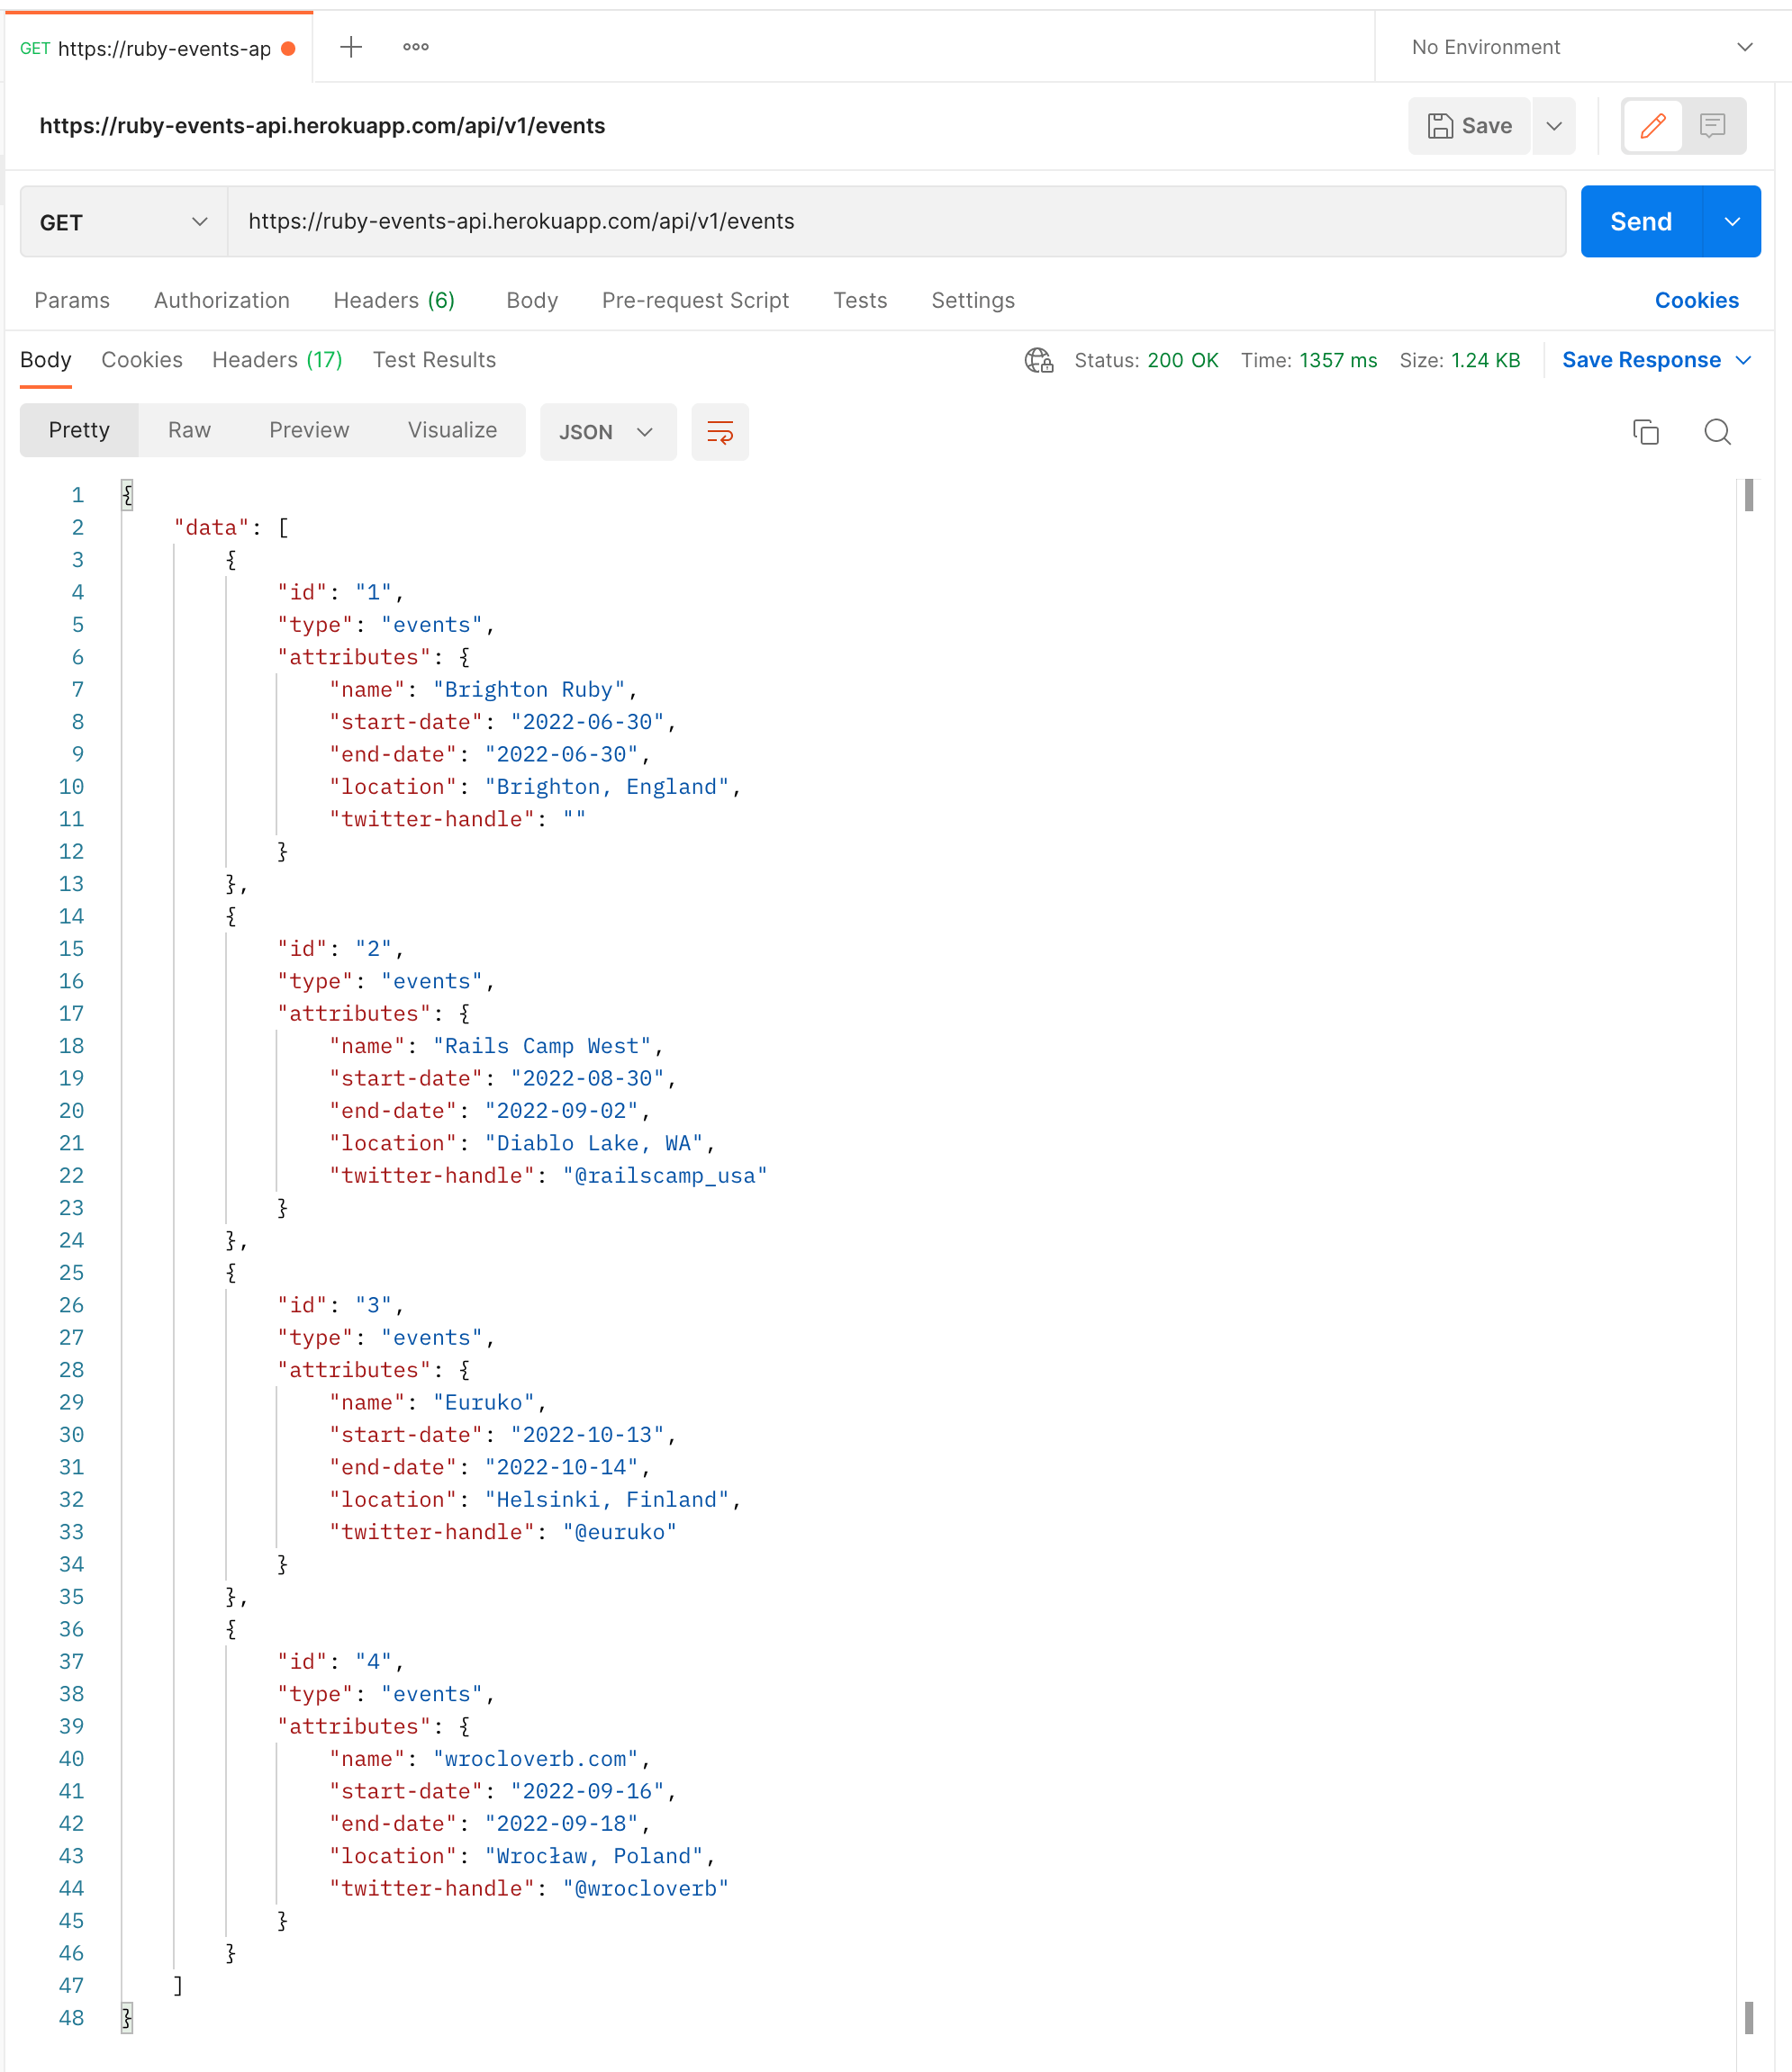Switch to the request Body tab
Viewport: 1792px width, 2072px height.
point(532,301)
